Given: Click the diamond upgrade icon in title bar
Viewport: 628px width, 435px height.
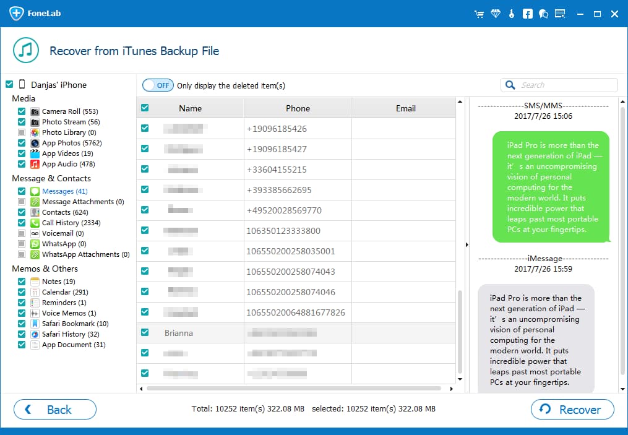Looking at the screenshot, I should (496, 13).
